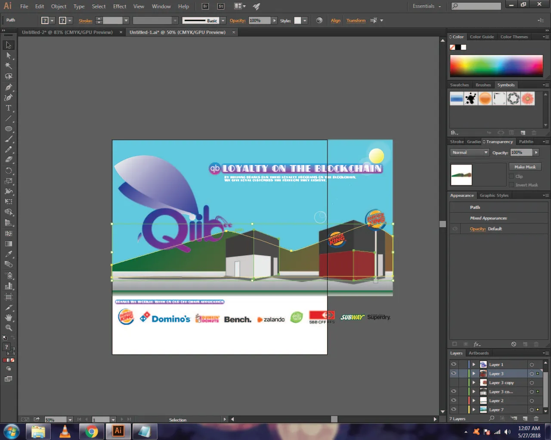Select the Rotate tool
The image size is (551, 440).
(8, 171)
